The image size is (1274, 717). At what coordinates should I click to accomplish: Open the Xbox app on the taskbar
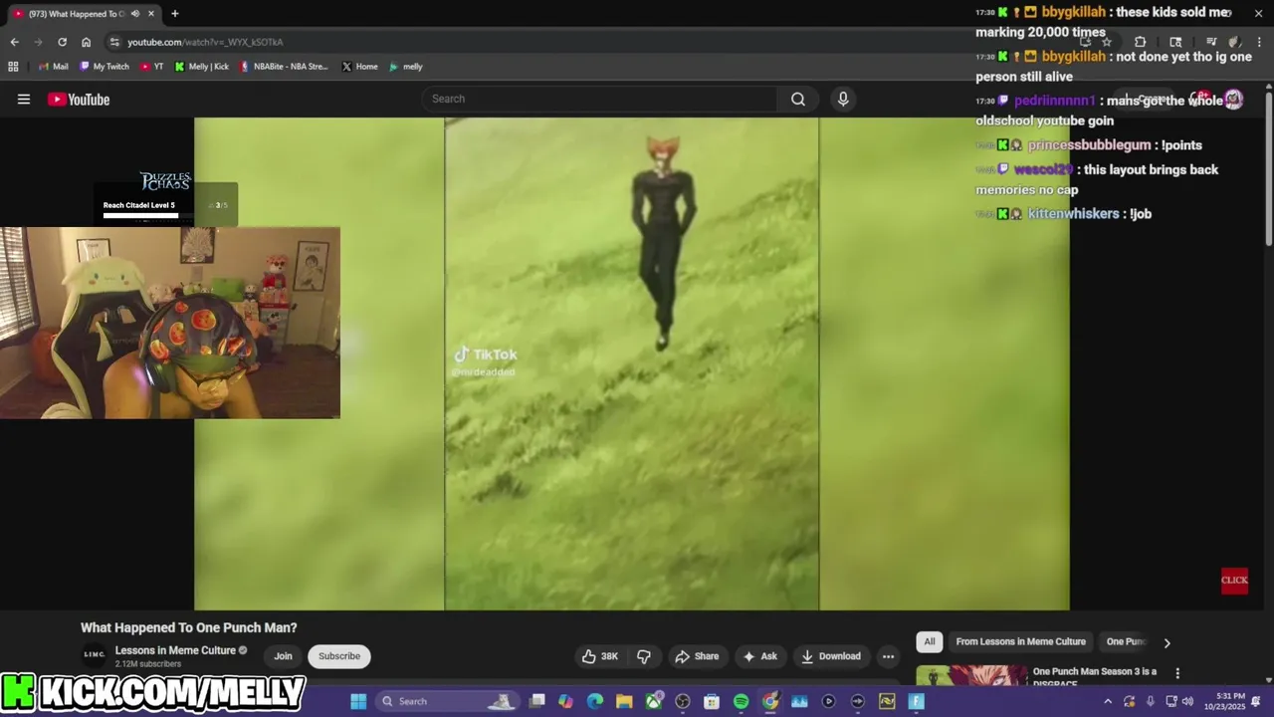point(654,701)
